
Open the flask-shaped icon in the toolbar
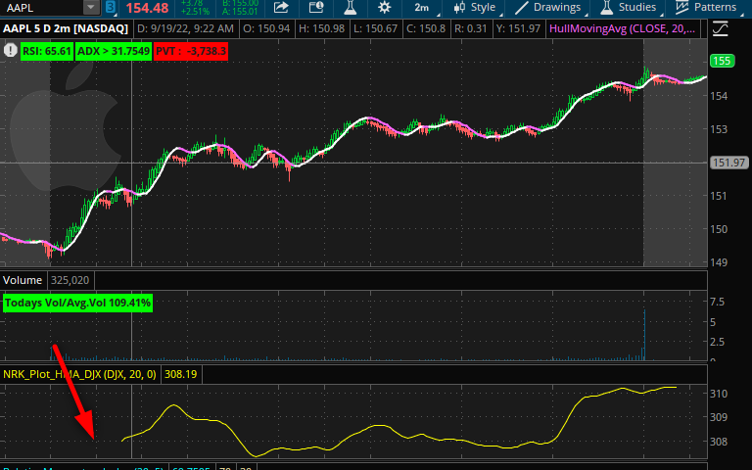click(346, 8)
